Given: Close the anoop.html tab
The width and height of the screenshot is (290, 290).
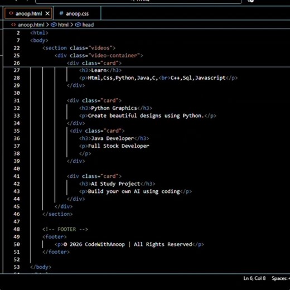Looking at the screenshot, I should [47, 13].
